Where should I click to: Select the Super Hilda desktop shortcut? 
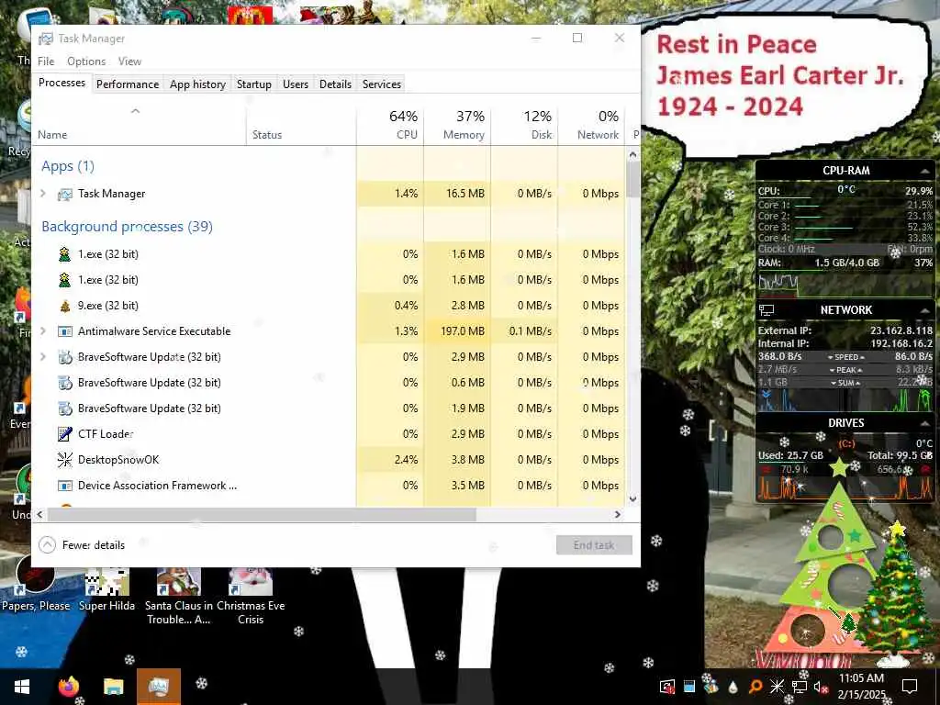106,590
